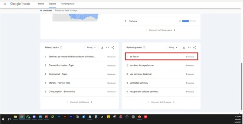Click the page vertical scrollbar
Viewport: 243px width, 124px height.
click(241, 86)
